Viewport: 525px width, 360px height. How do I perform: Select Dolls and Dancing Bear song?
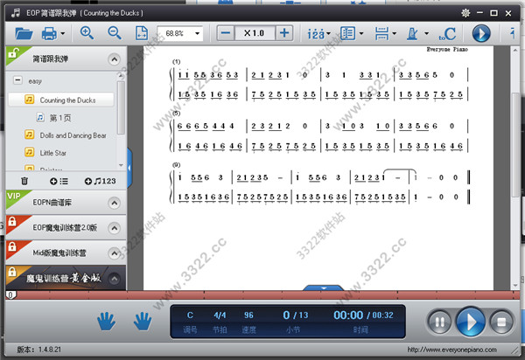(x=73, y=135)
